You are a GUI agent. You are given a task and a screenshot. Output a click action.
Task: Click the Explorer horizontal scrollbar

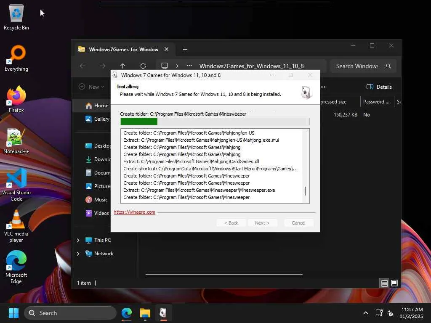(x=224, y=274)
